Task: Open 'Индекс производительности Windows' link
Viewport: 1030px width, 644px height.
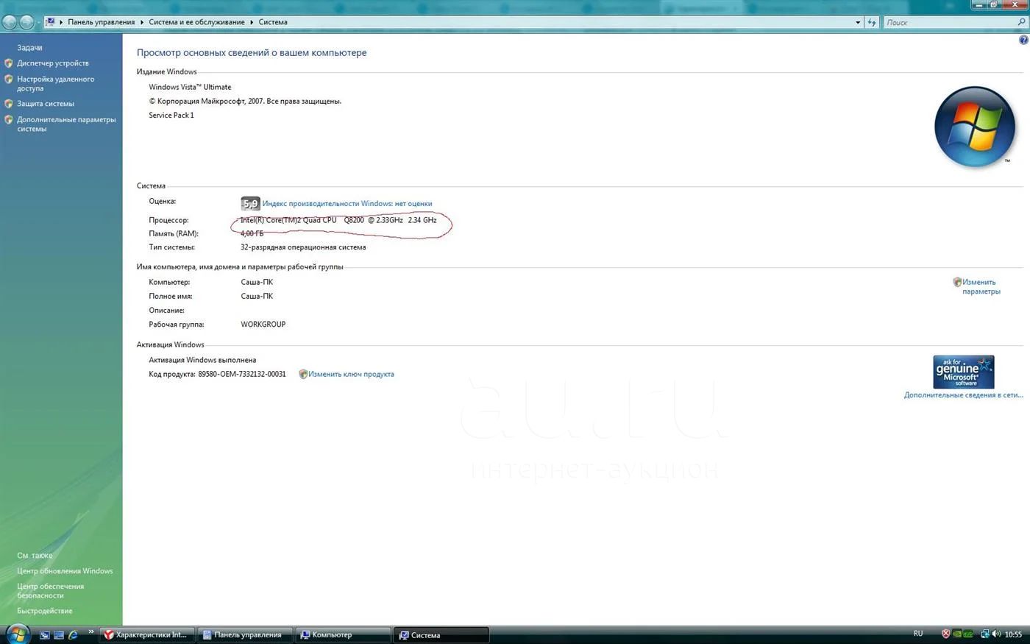Action: [347, 204]
